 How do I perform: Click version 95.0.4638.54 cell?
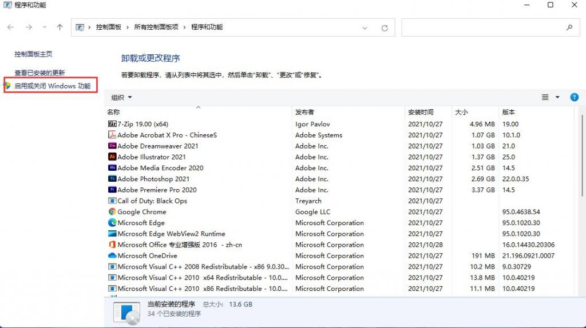(x=521, y=211)
